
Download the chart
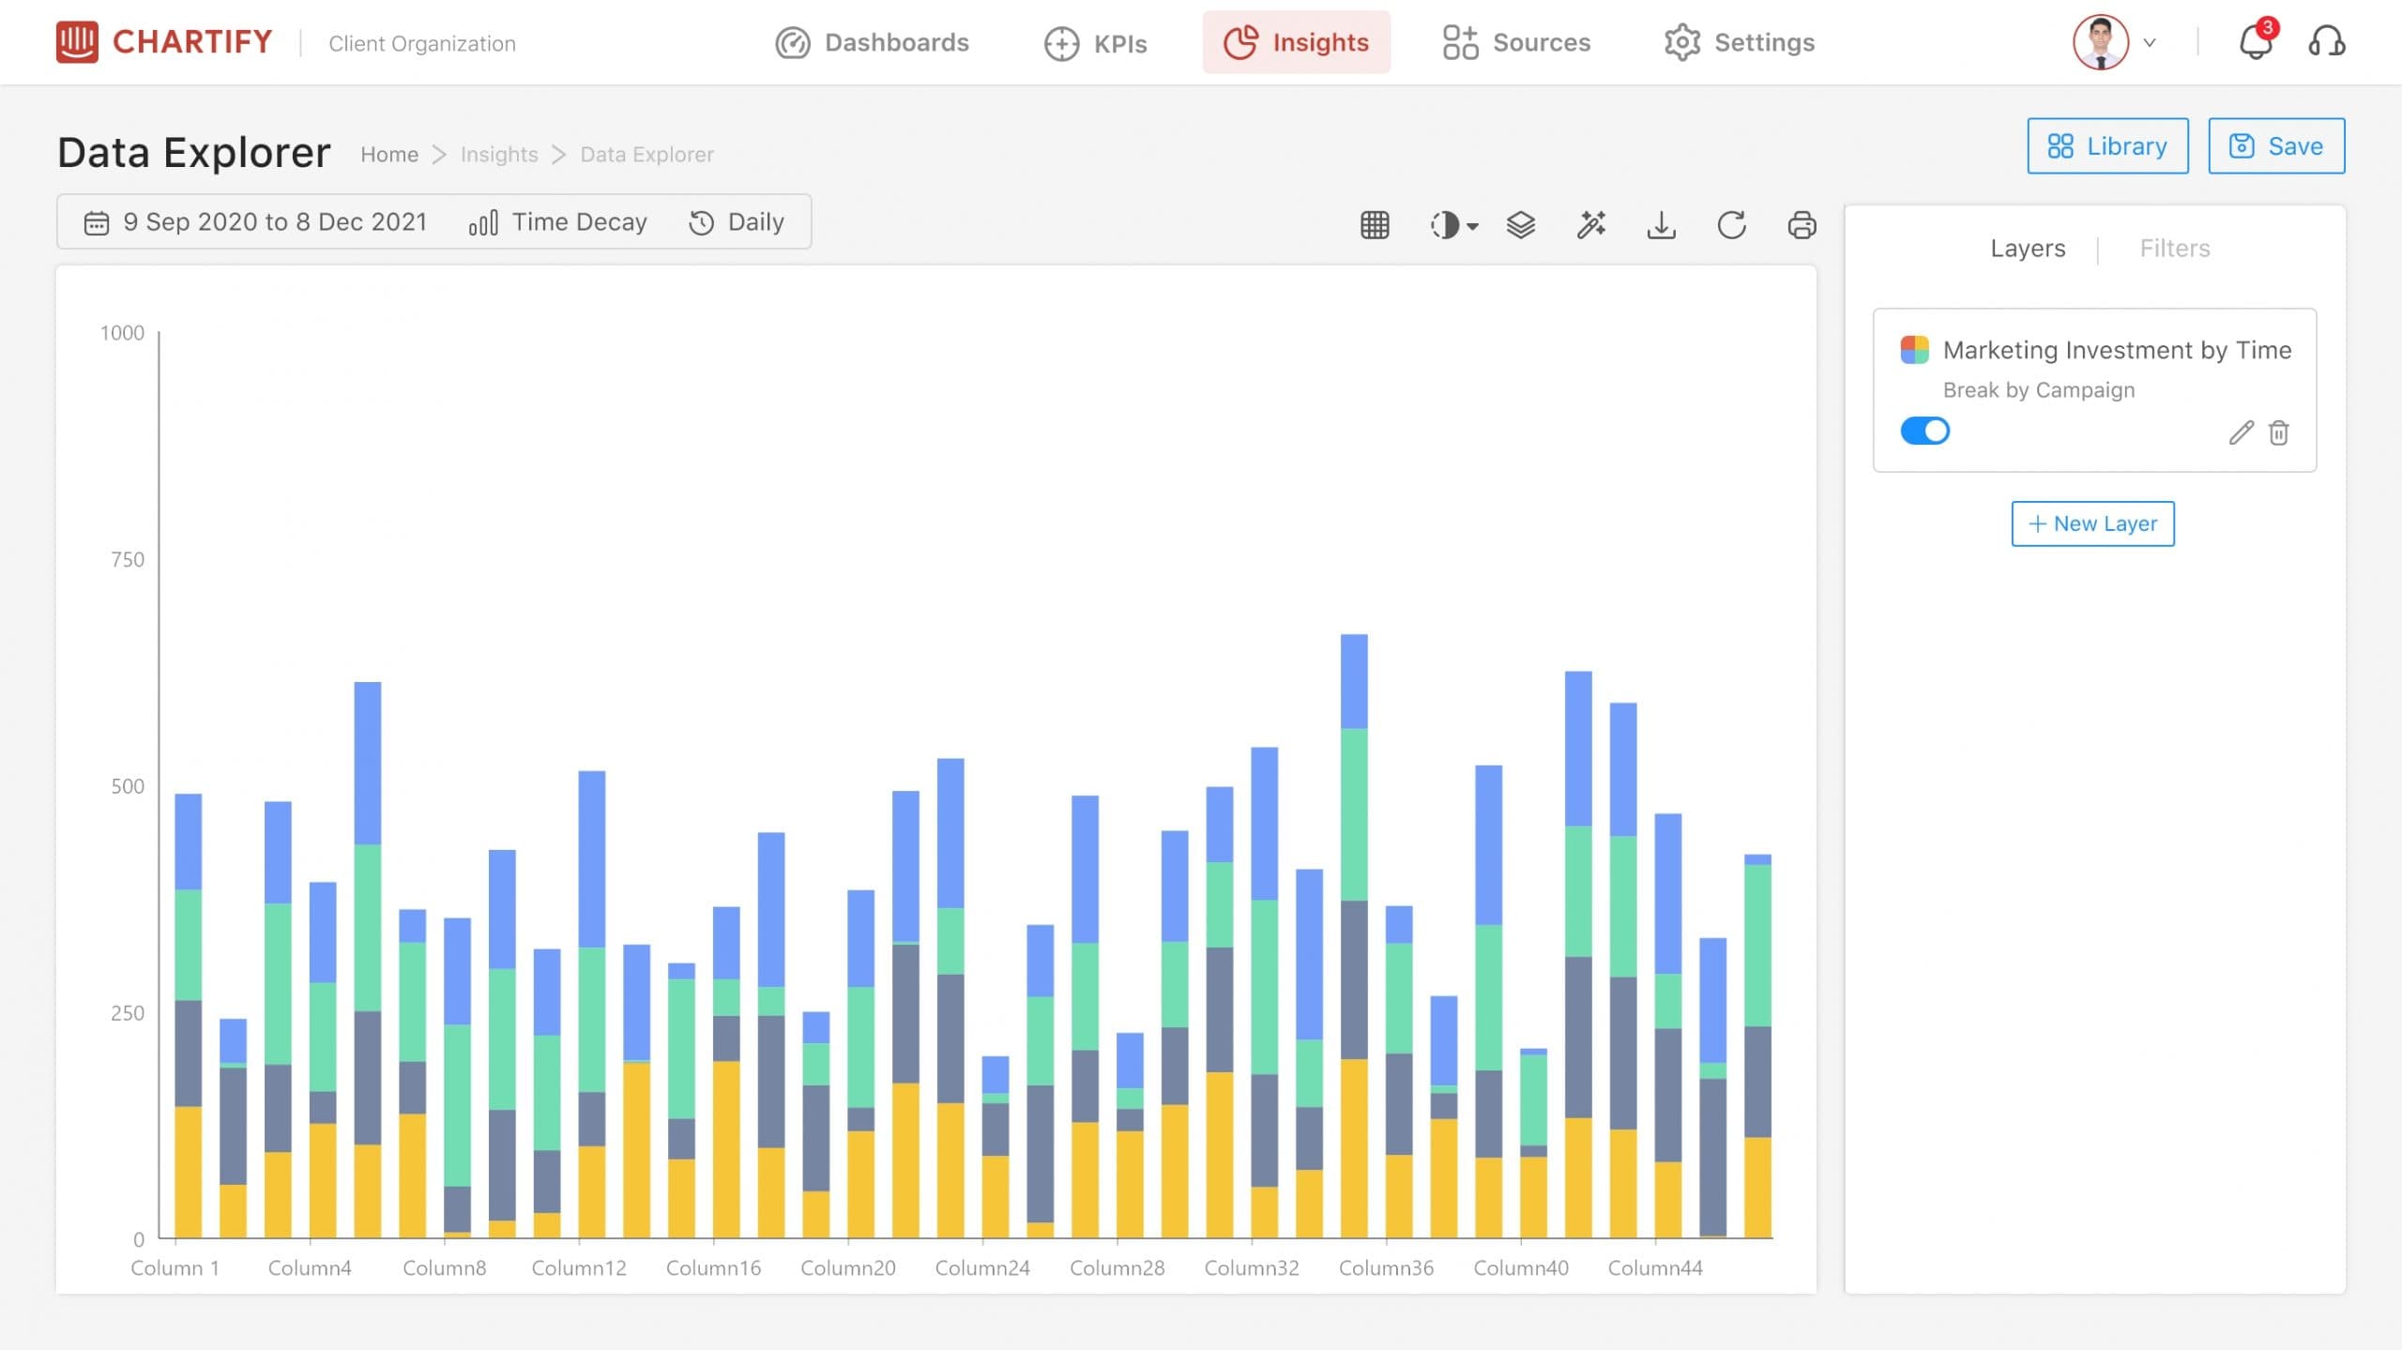pyautogui.click(x=1661, y=225)
